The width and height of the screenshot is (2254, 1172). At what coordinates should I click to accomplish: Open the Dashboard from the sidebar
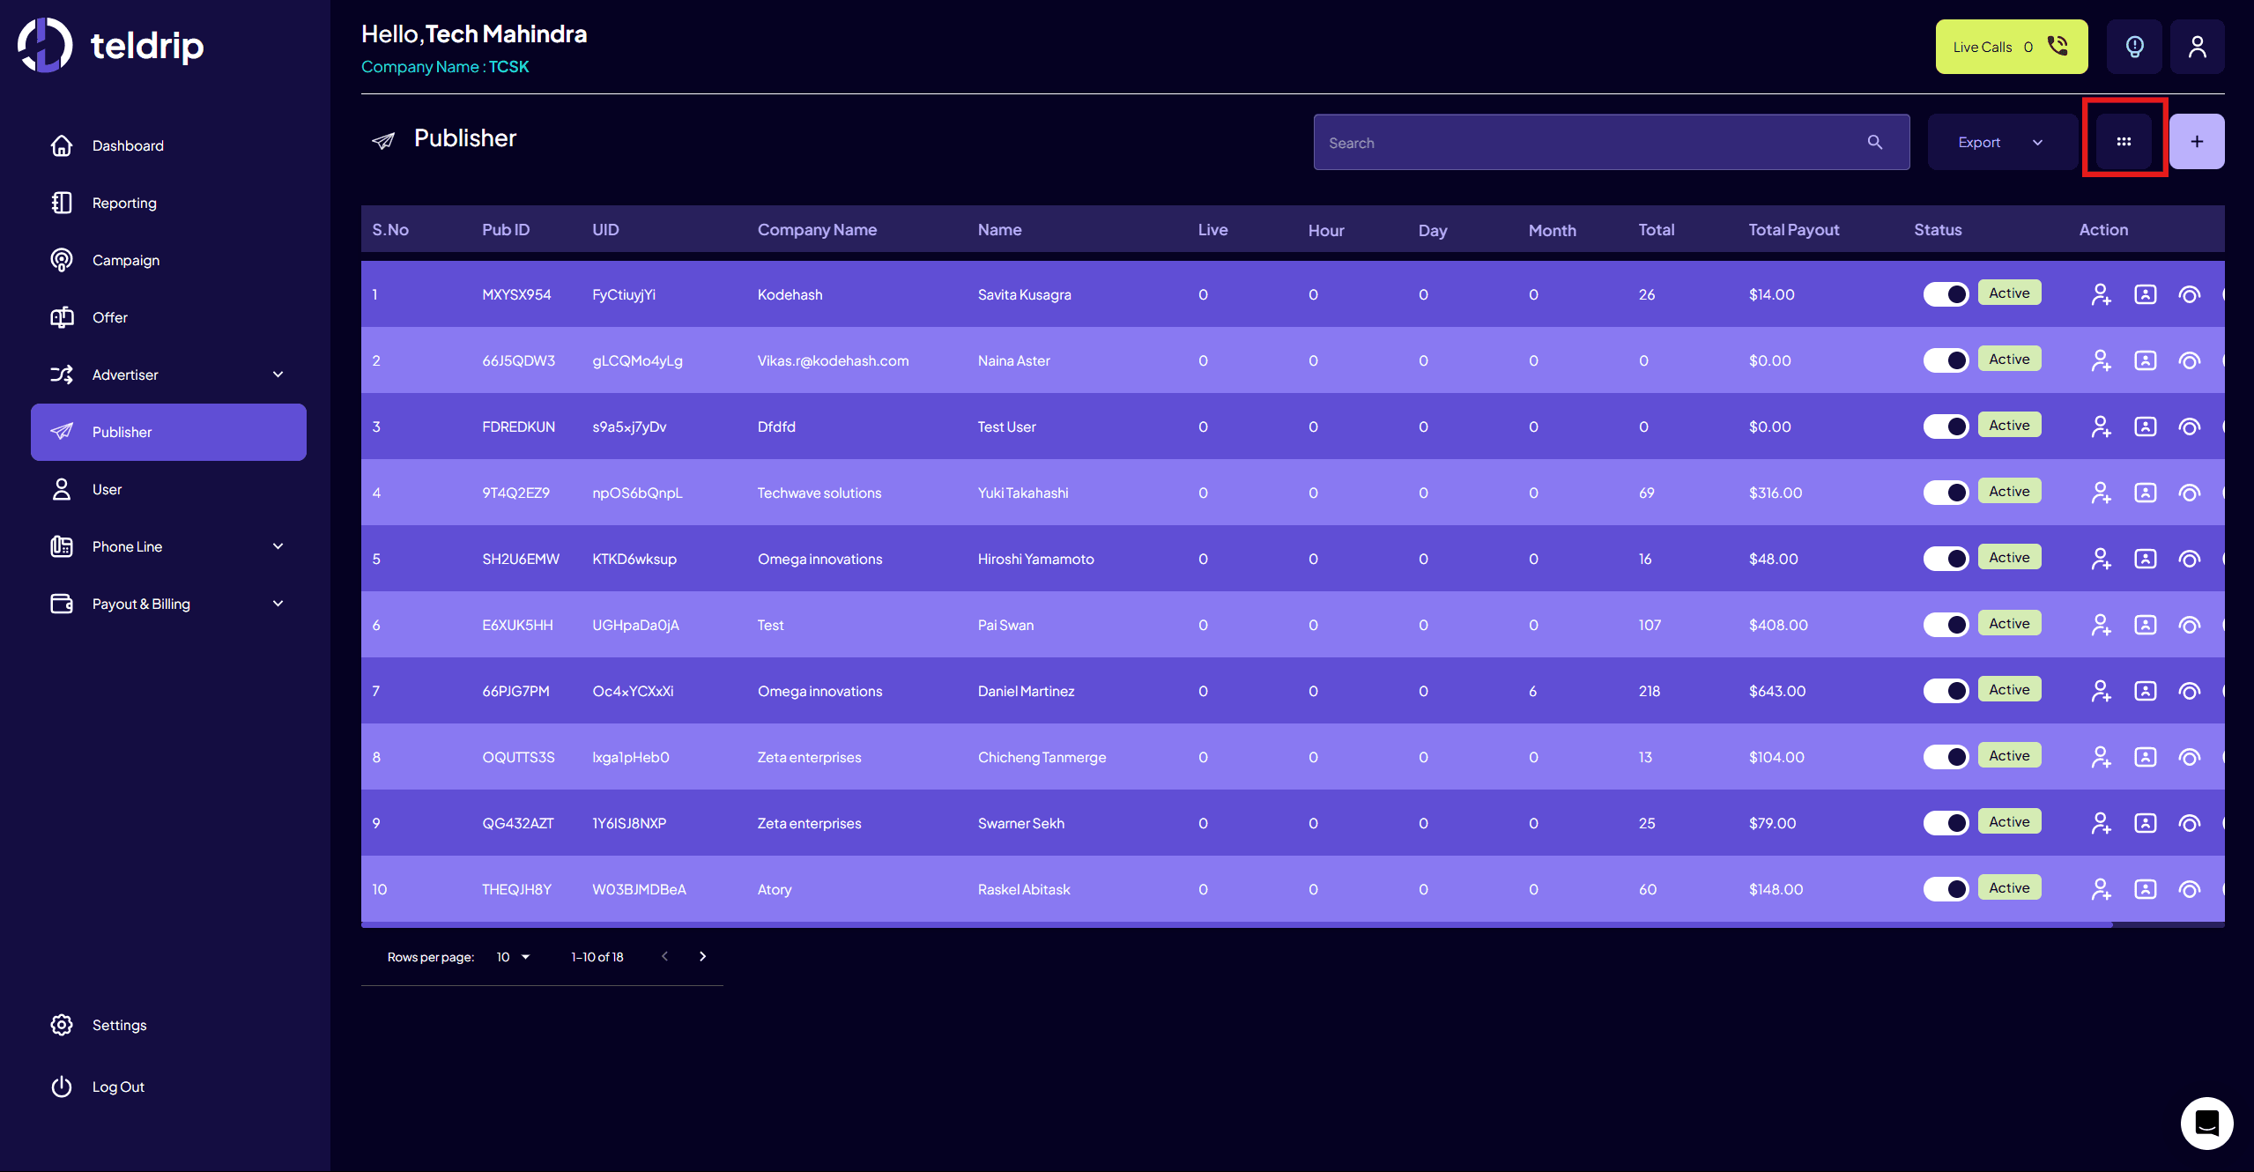127,145
